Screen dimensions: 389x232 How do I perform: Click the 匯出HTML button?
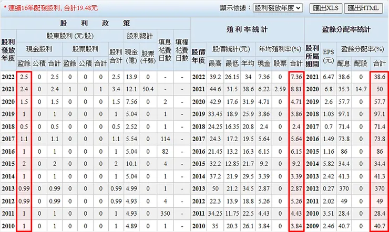363,8
